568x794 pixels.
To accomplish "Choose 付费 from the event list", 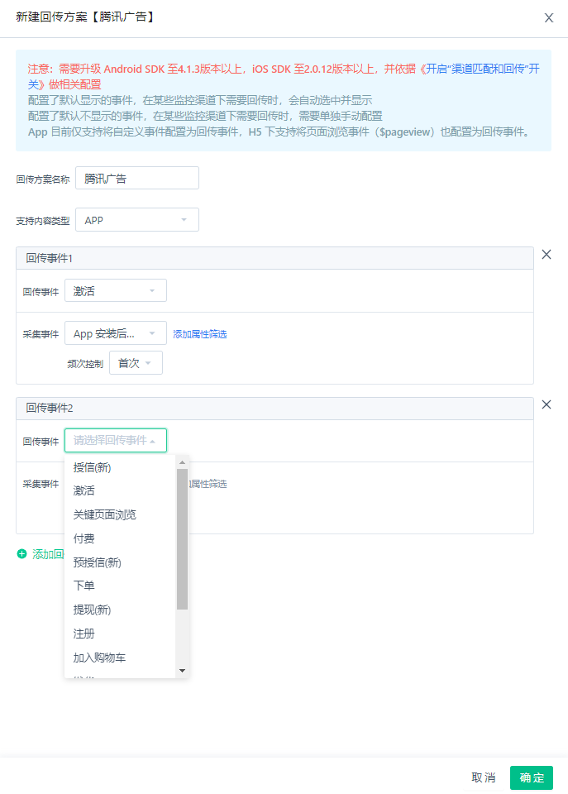I will tap(120, 538).
